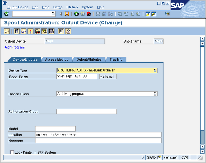Viewport: 206px width, 163px height.
Task: Click the printer icon in application toolbar
Action: (x=68, y=31)
